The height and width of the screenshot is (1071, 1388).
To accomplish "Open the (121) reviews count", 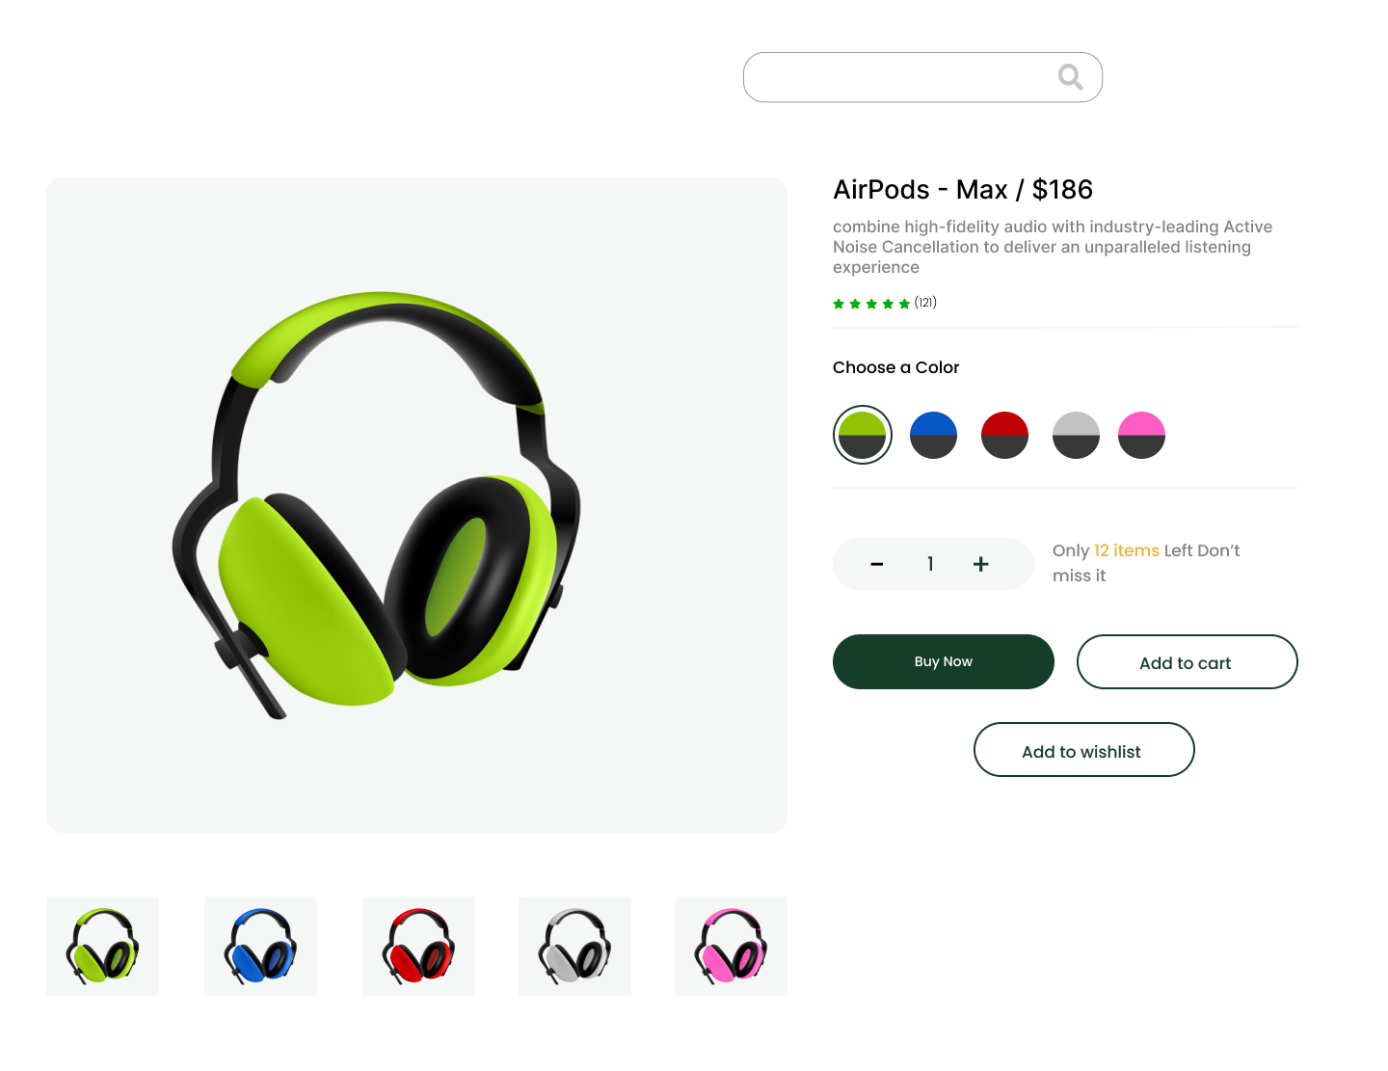I will tap(925, 303).
